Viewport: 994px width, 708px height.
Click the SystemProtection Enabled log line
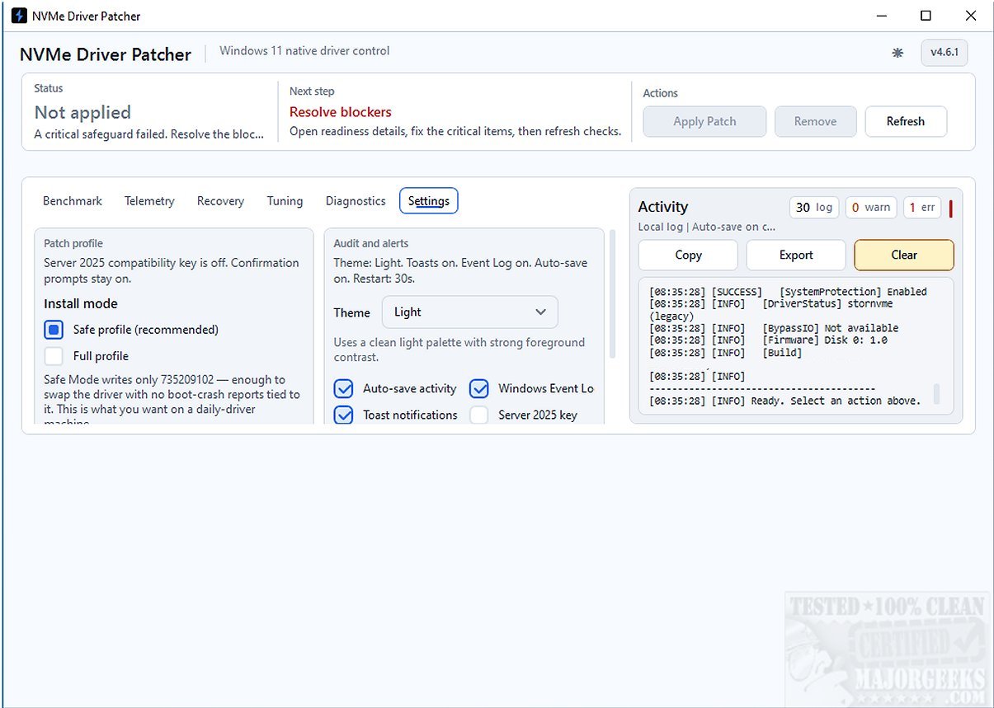point(788,292)
